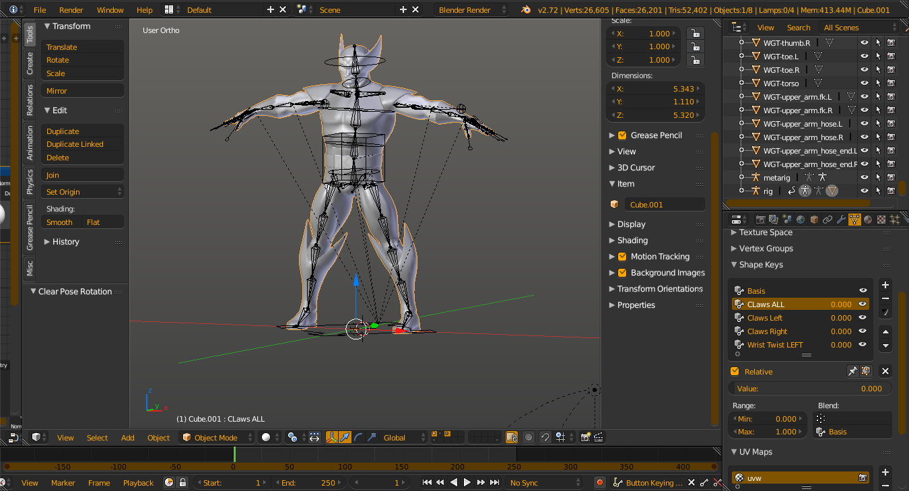Open the Modifiers wrench tab
The height and width of the screenshot is (491, 909).
pyautogui.click(x=841, y=220)
